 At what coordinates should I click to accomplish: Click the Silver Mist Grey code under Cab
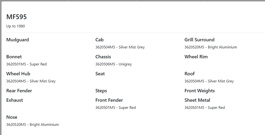tap(120, 47)
